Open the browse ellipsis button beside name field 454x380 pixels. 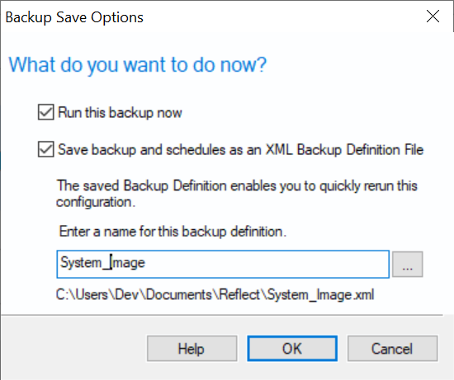tap(408, 264)
